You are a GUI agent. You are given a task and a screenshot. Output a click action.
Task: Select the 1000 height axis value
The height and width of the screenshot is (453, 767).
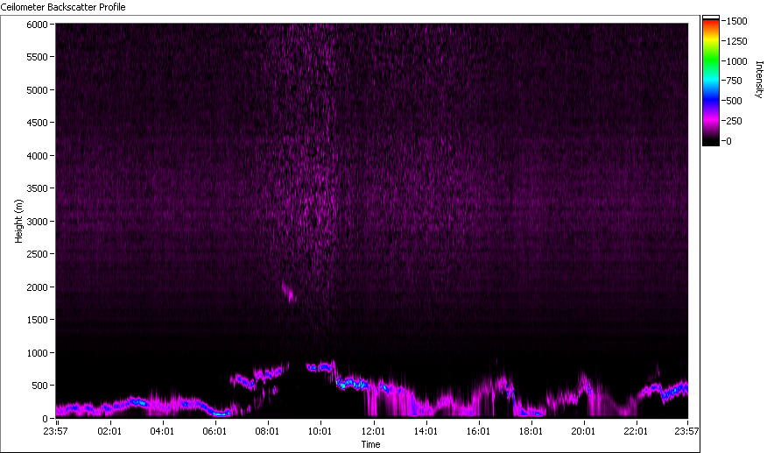(37, 352)
